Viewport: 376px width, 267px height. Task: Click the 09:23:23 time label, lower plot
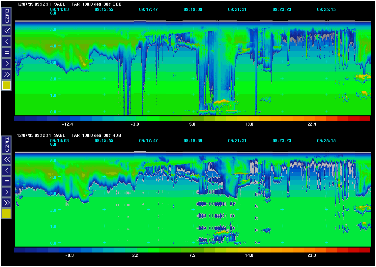282,140
